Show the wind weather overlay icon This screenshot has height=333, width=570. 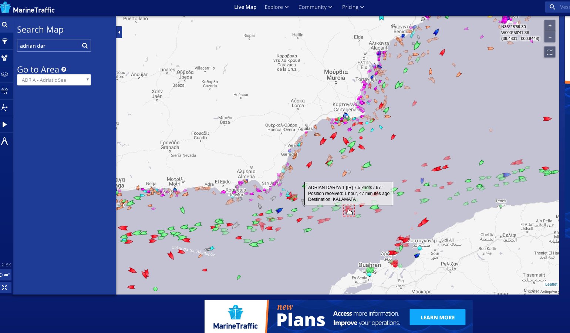pos(5,91)
